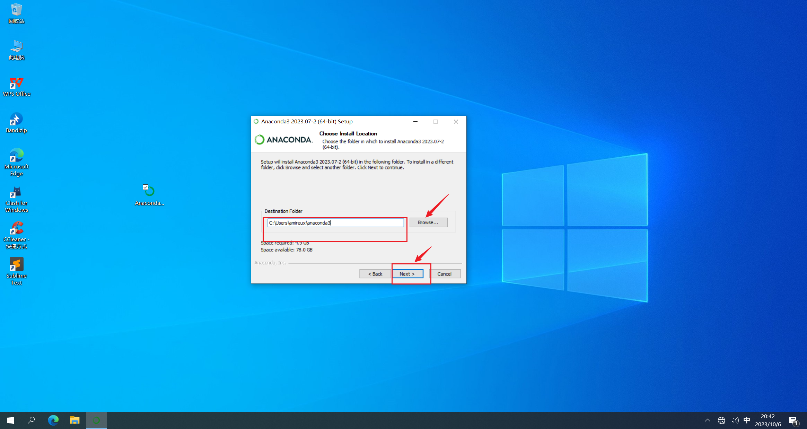Open the Recycle Bin desktop icon
807x429 pixels.
[x=16, y=10]
